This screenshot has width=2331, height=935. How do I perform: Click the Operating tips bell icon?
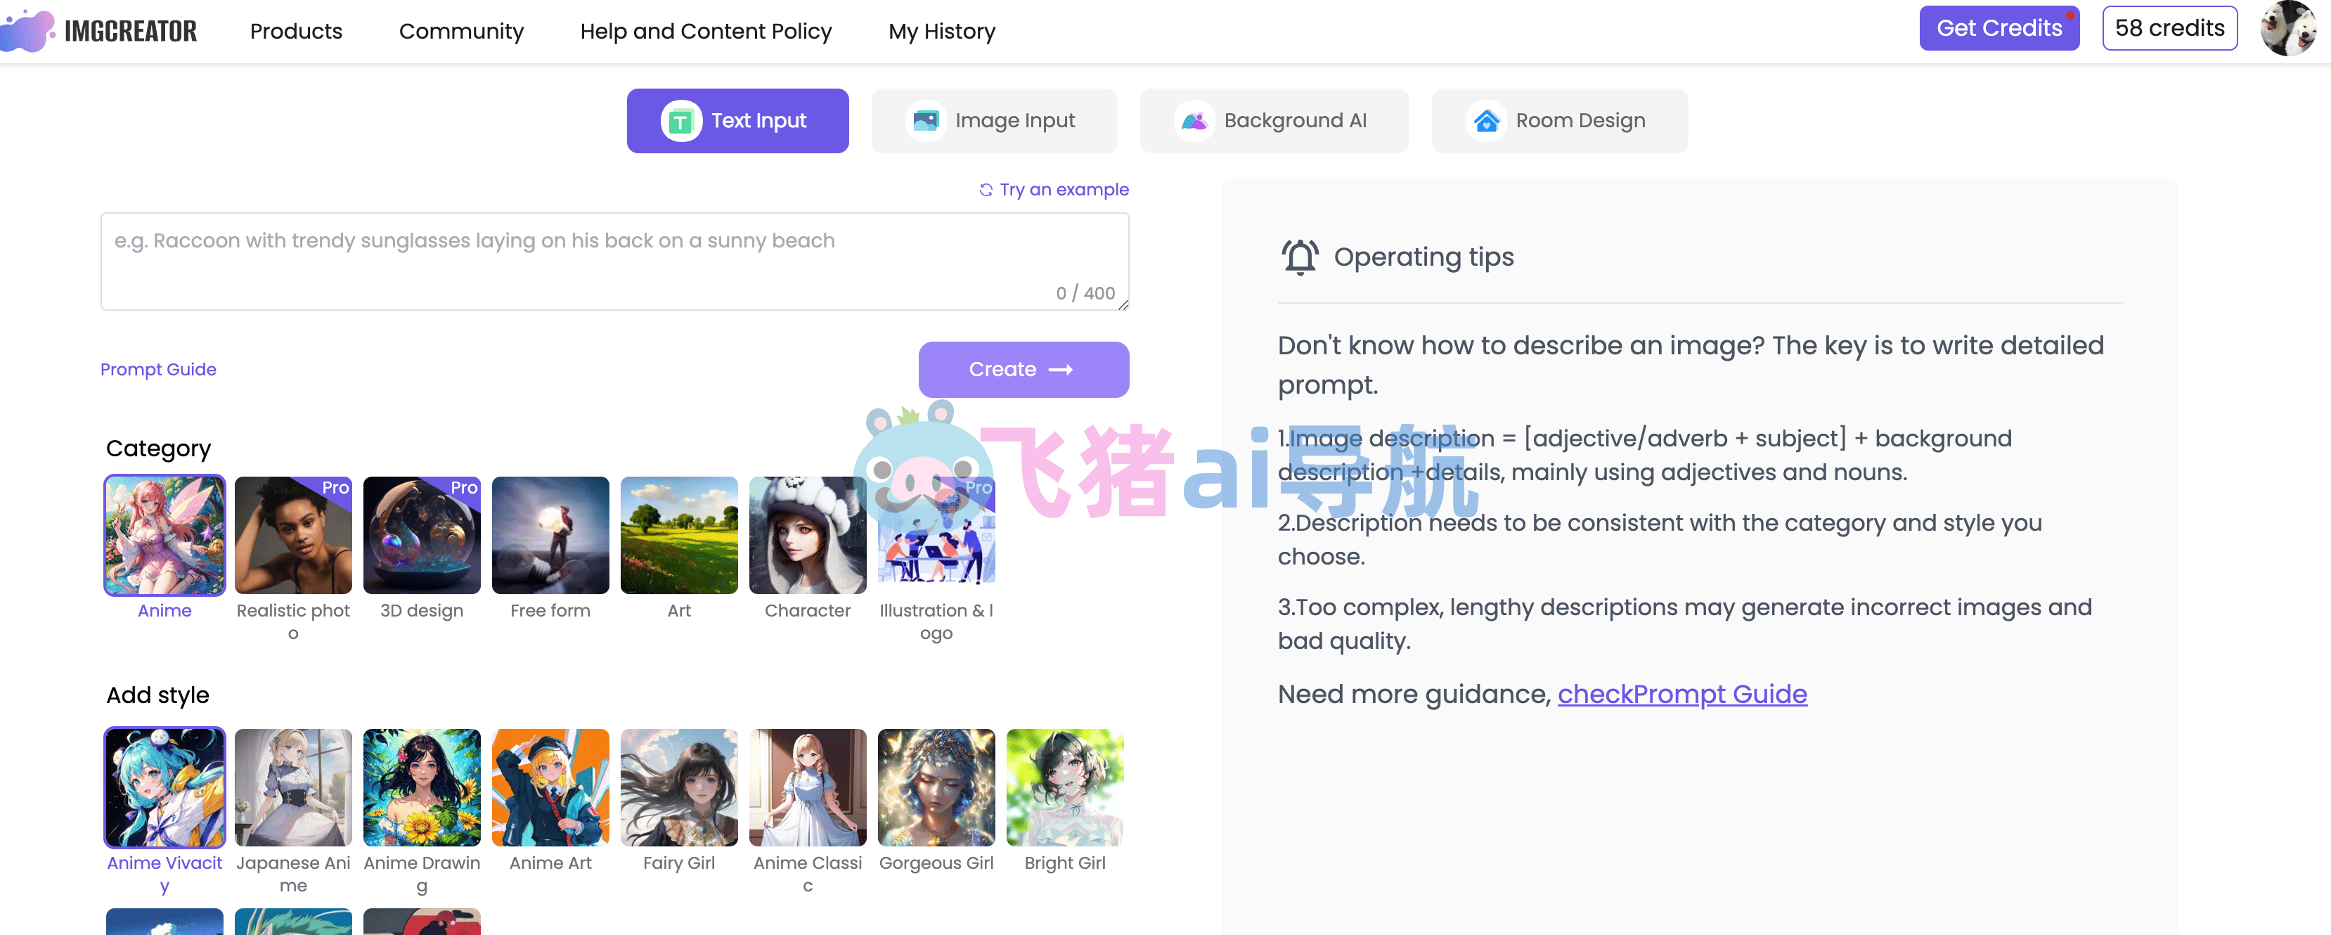point(1300,257)
